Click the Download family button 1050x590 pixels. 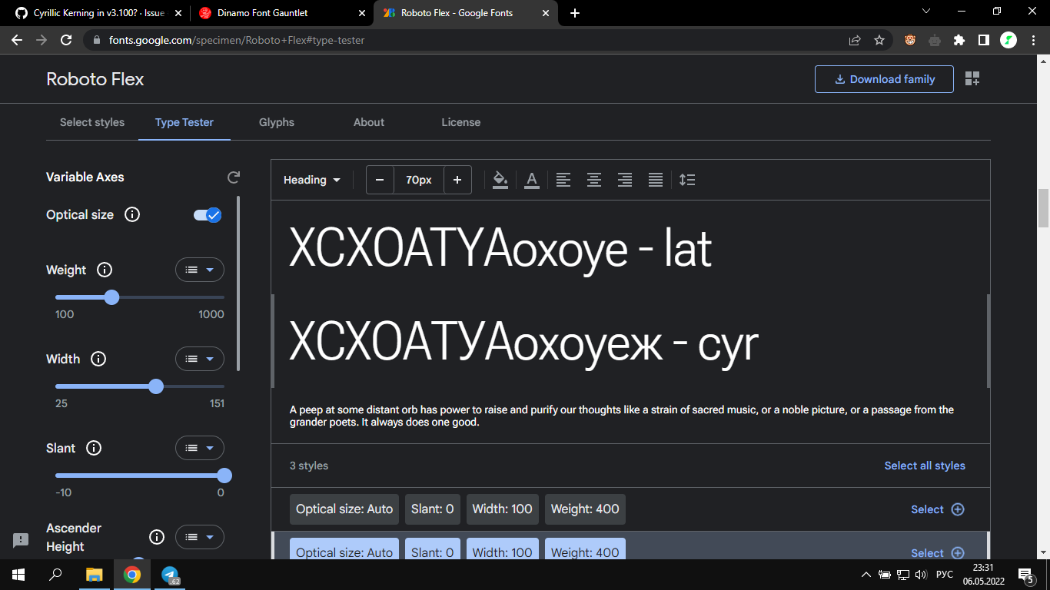(x=883, y=78)
